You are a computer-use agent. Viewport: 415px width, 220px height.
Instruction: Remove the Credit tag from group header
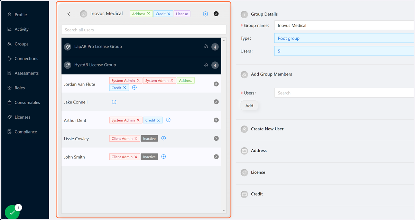(x=169, y=14)
